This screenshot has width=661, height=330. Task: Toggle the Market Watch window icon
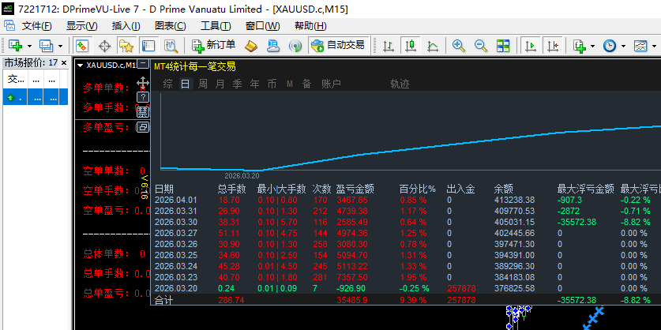[x=82, y=46]
